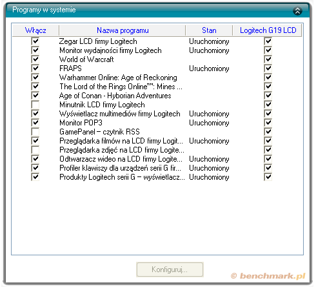Uncheck G19 LCD box for Zegar LCD
316x287 pixels.
[x=268, y=41]
